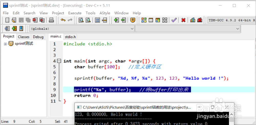Open the Window menu
256x125 pixels.
pos(121,13)
